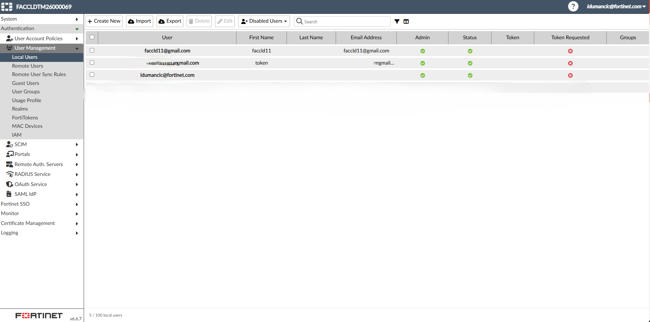Viewport: 650px width, 322px height.
Task: Open user idumancic@fortinet.com
Action: (167, 75)
